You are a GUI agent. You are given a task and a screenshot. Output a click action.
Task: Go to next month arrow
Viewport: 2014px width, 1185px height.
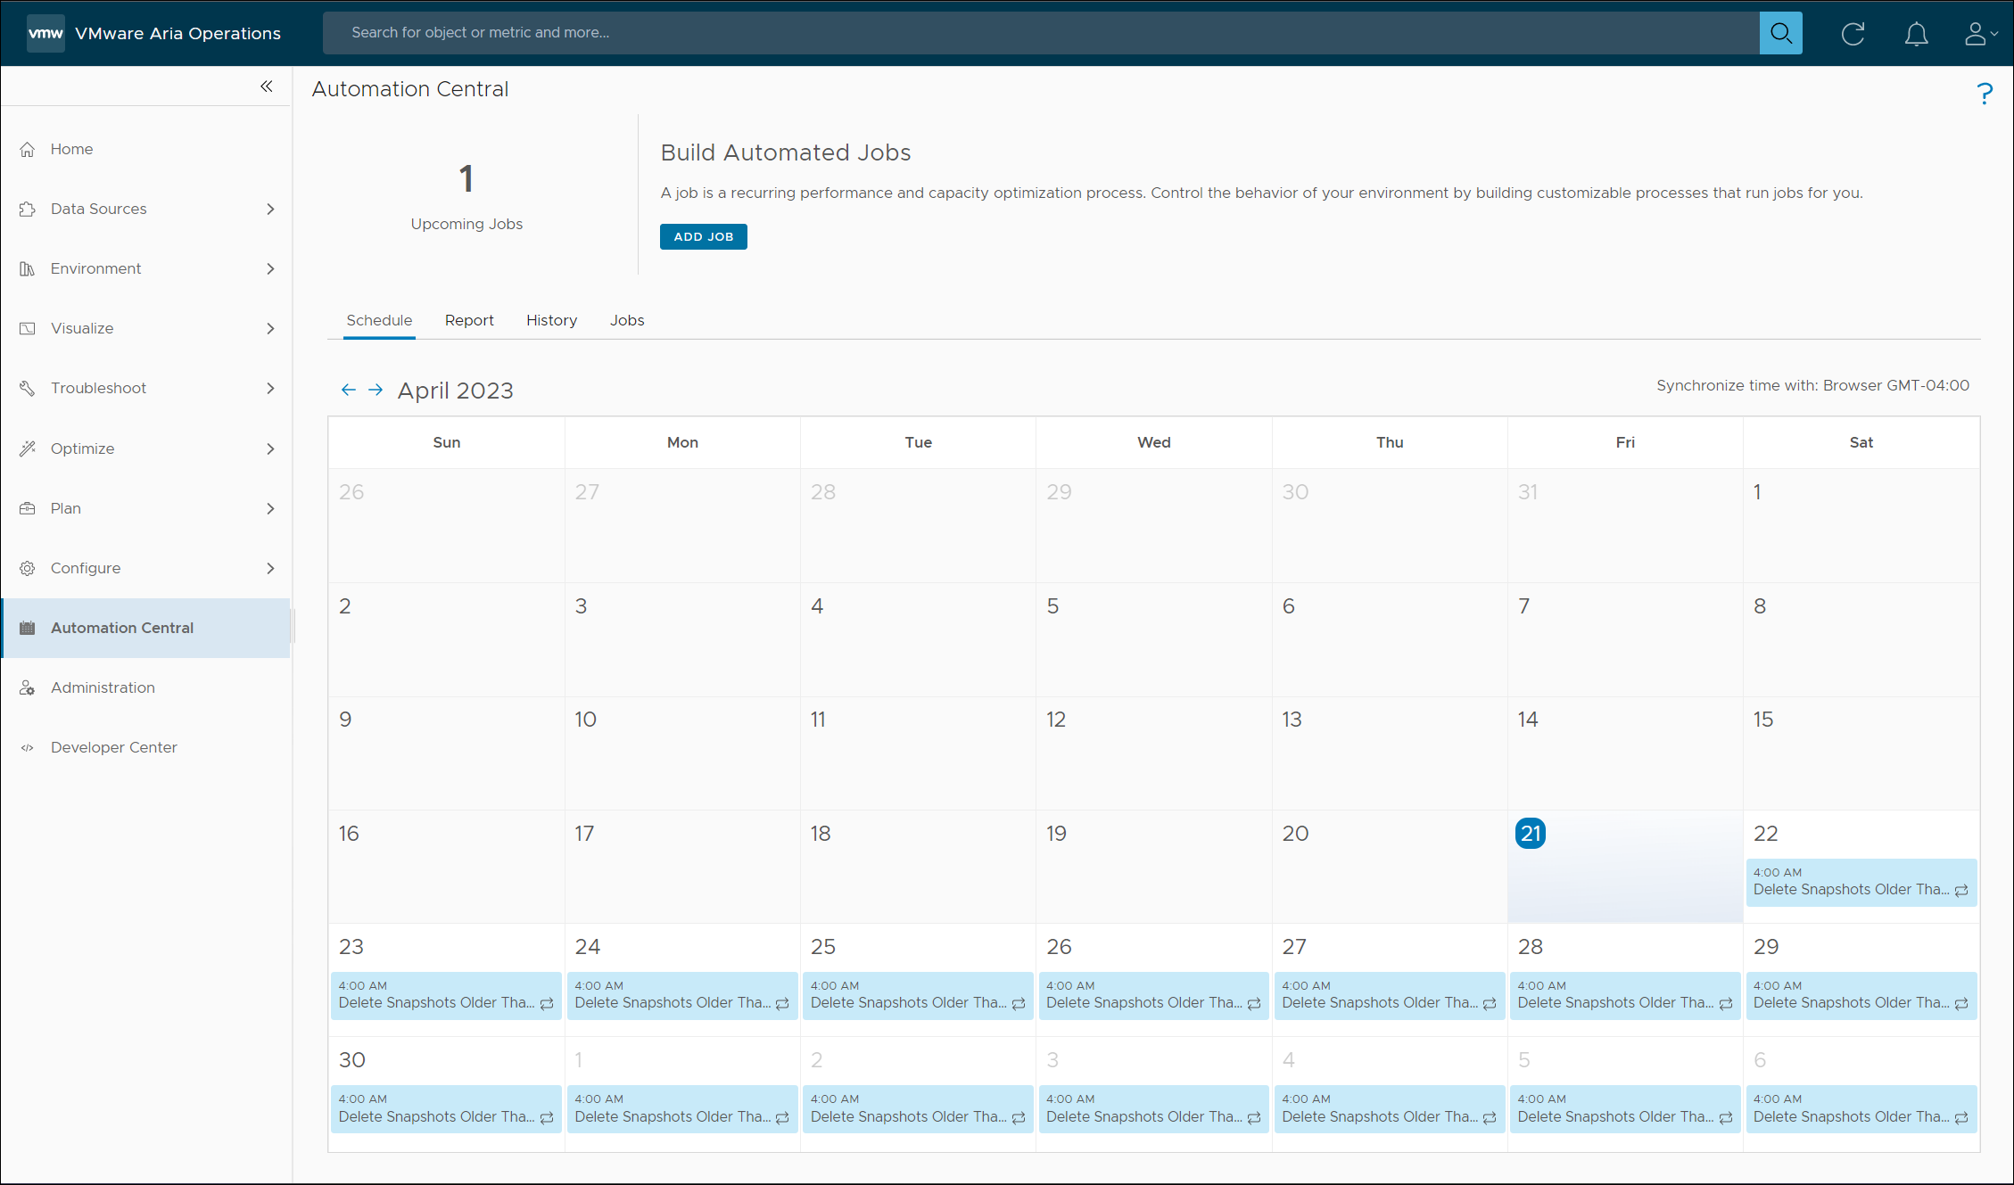click(376, 390)
